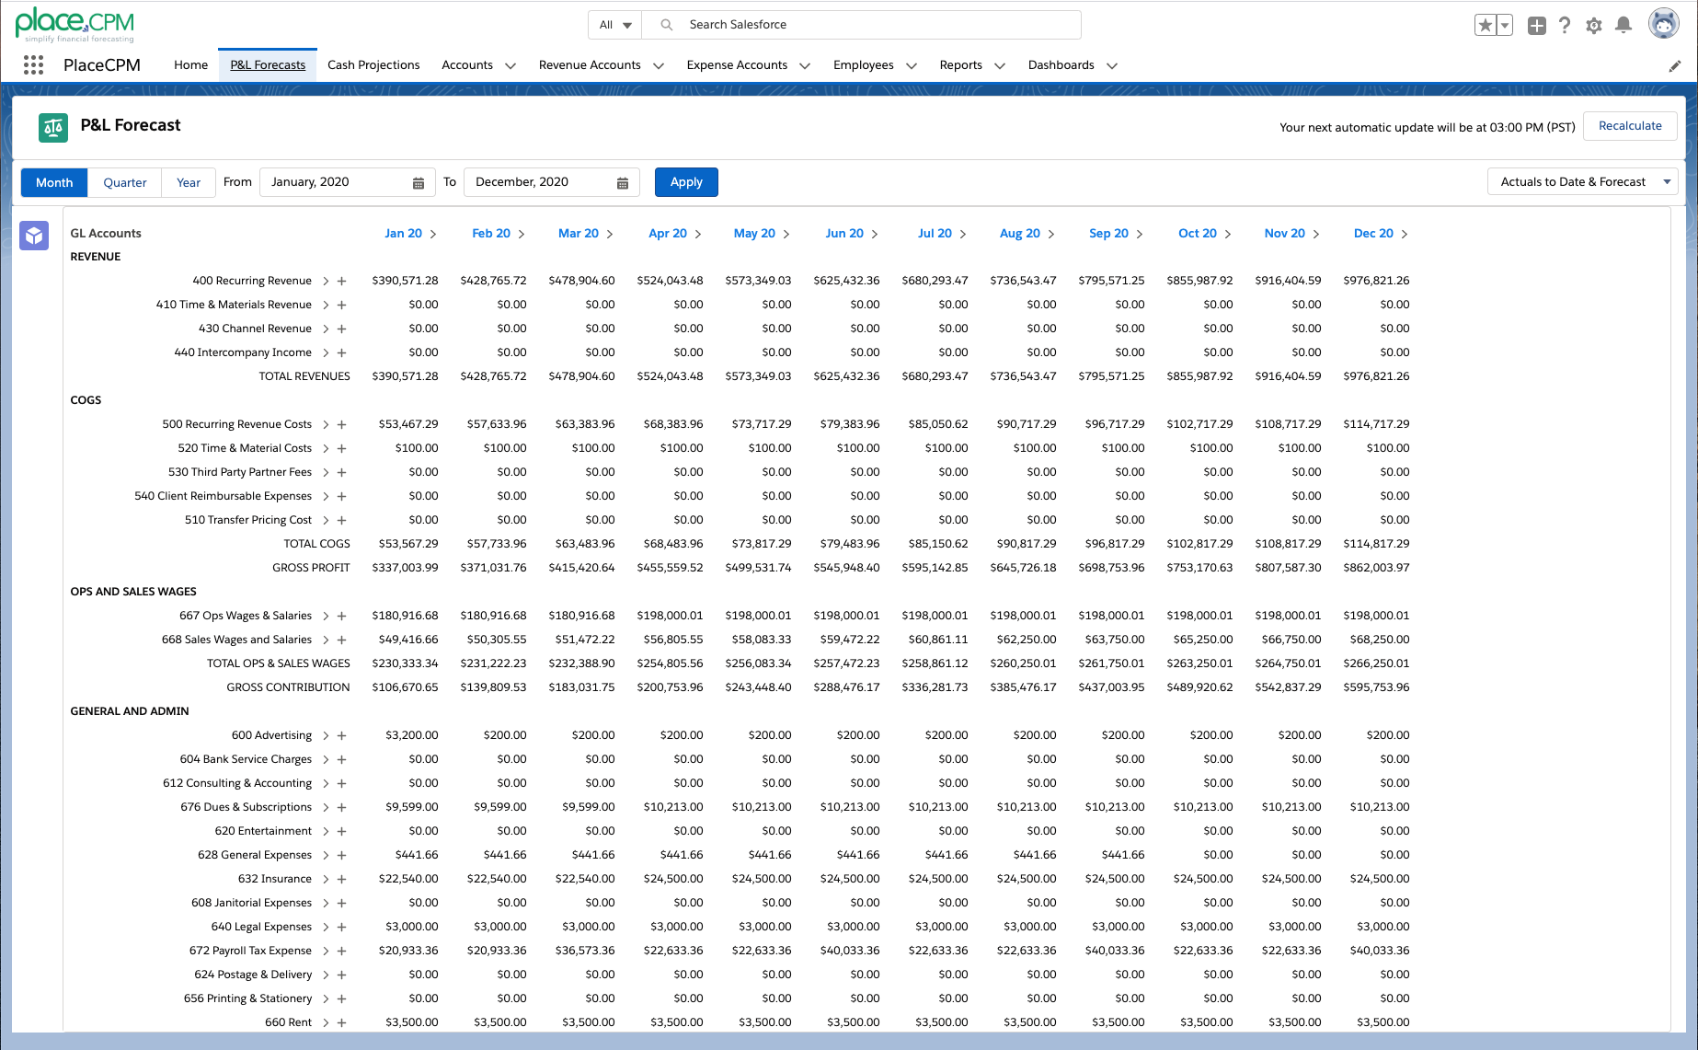Click the purple cube icon on the left sidebar
Viewport: 1698px width, 1050px height.
pyautogui.click(x=34, y=236)
